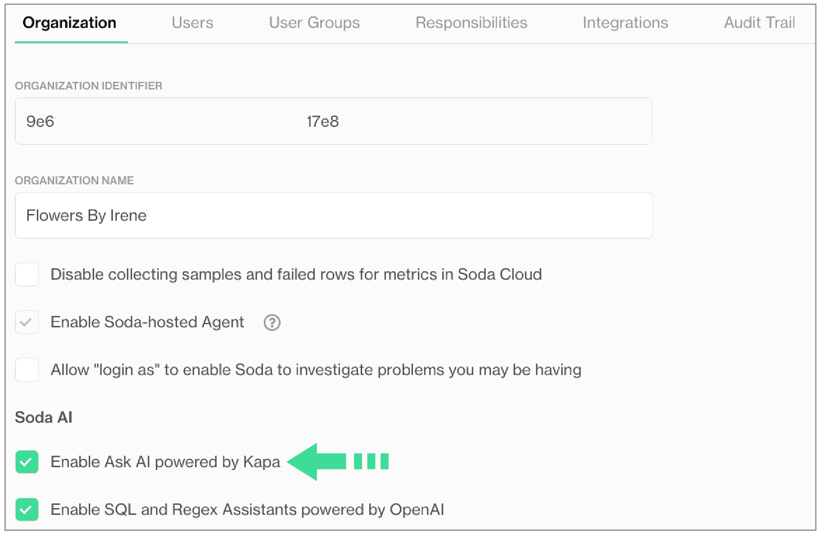This screenshot has height=536, width=825.
Task: Switch to the Users tab
Action: coord(192,23)
